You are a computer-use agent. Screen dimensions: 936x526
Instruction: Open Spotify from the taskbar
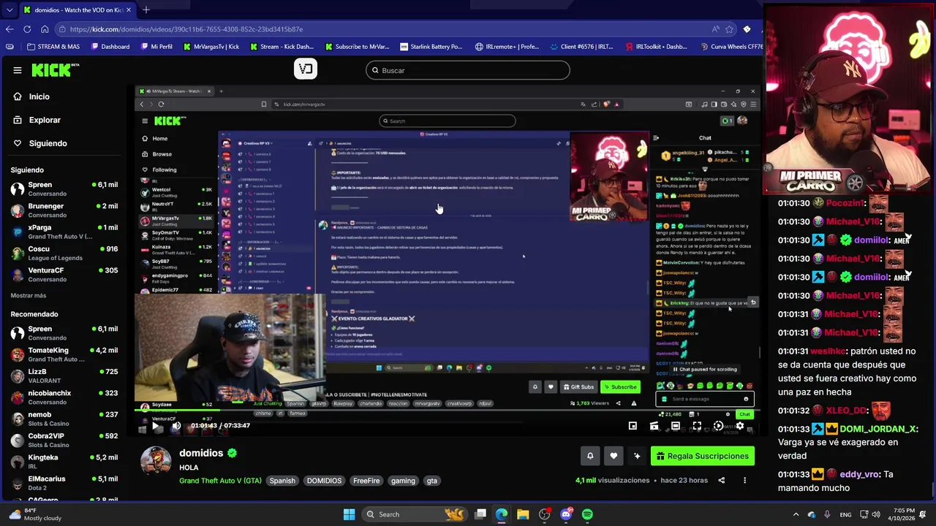[587, 514]
